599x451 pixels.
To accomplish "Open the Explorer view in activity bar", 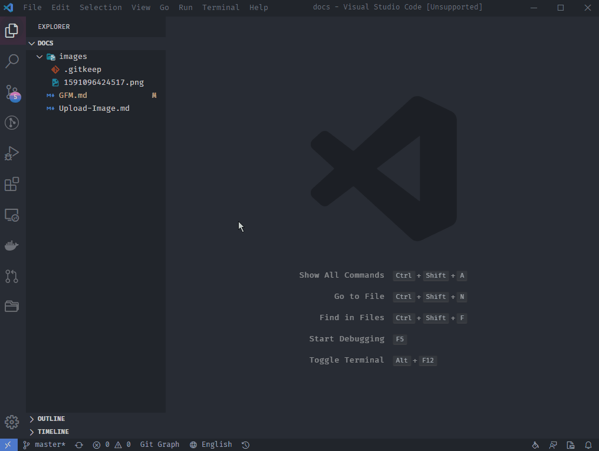I will (12, 31).
